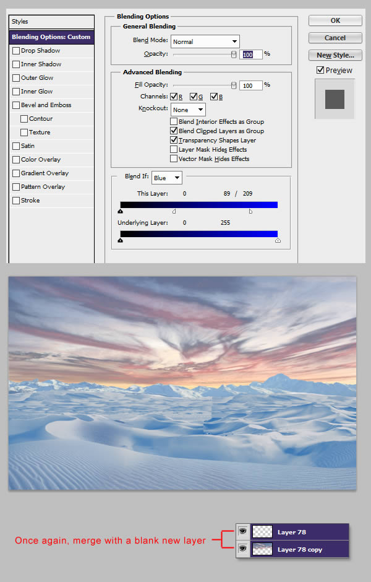Click the Color Overlay style label
This screenshot has height=582, width=371.
41,160
